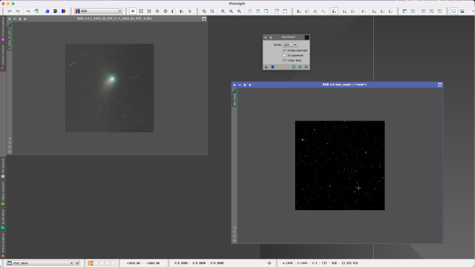The height and width of the screenshot is (267, 475).
Task: Open the Script Editor side tab
Action: point(3,219)
